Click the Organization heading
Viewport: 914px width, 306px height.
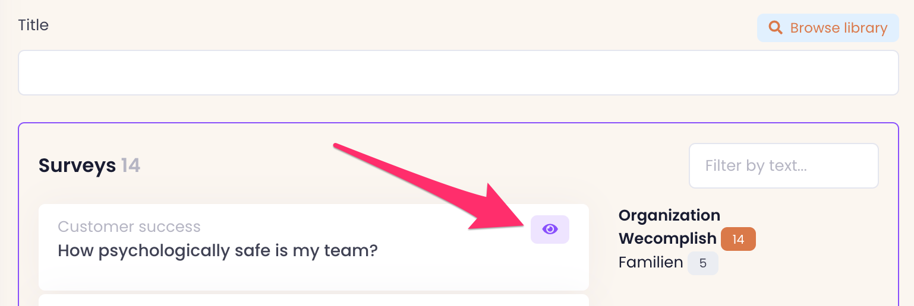tap(669, 215)
